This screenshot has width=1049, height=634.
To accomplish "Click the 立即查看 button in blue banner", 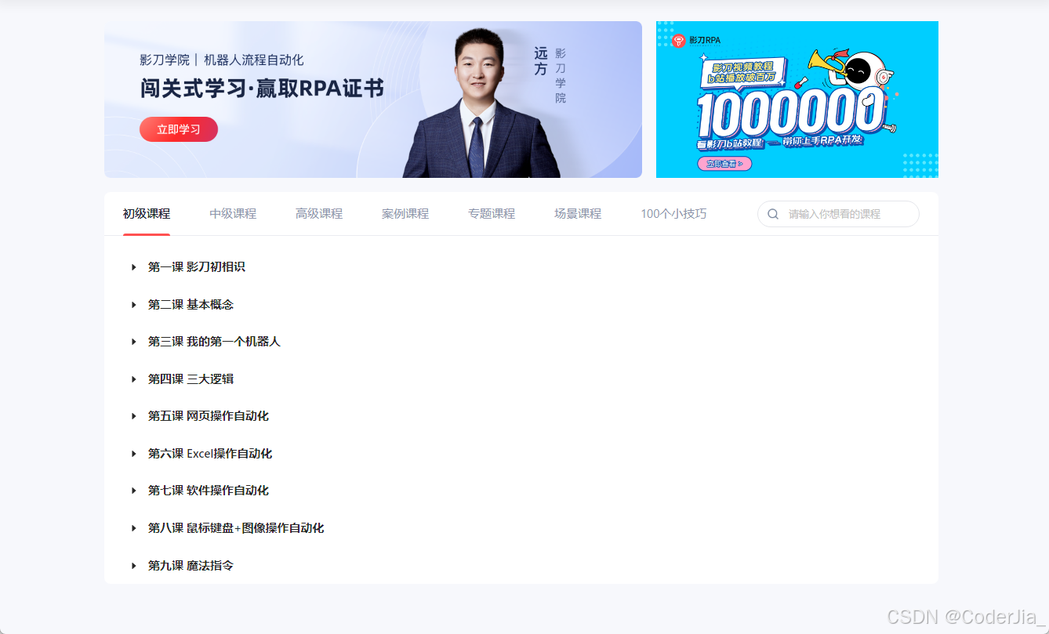I will [724, 164].
